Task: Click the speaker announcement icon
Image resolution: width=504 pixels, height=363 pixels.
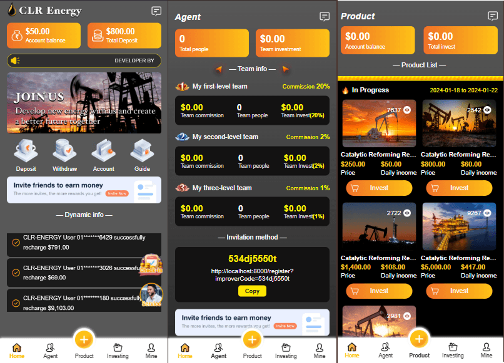Action: coord(16,60)
